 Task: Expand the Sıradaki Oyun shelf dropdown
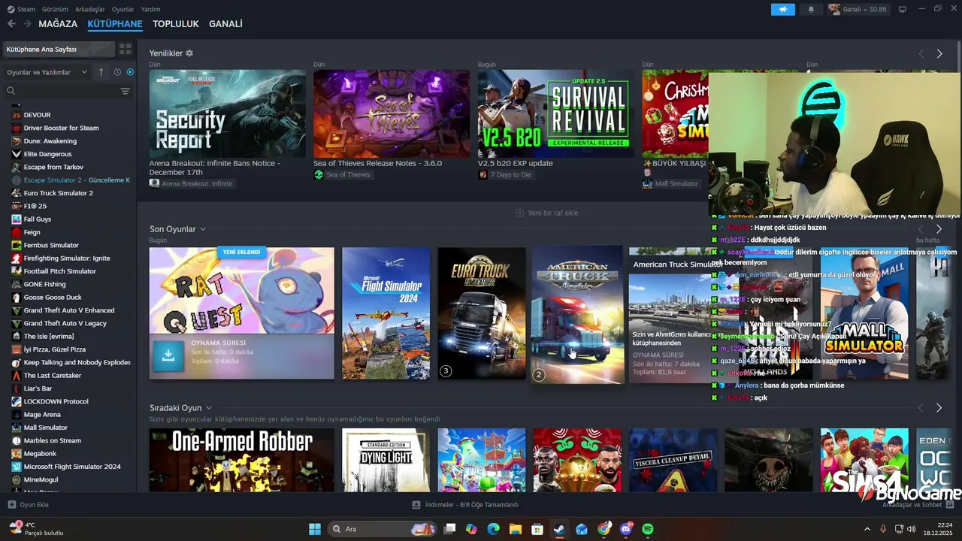209,408
